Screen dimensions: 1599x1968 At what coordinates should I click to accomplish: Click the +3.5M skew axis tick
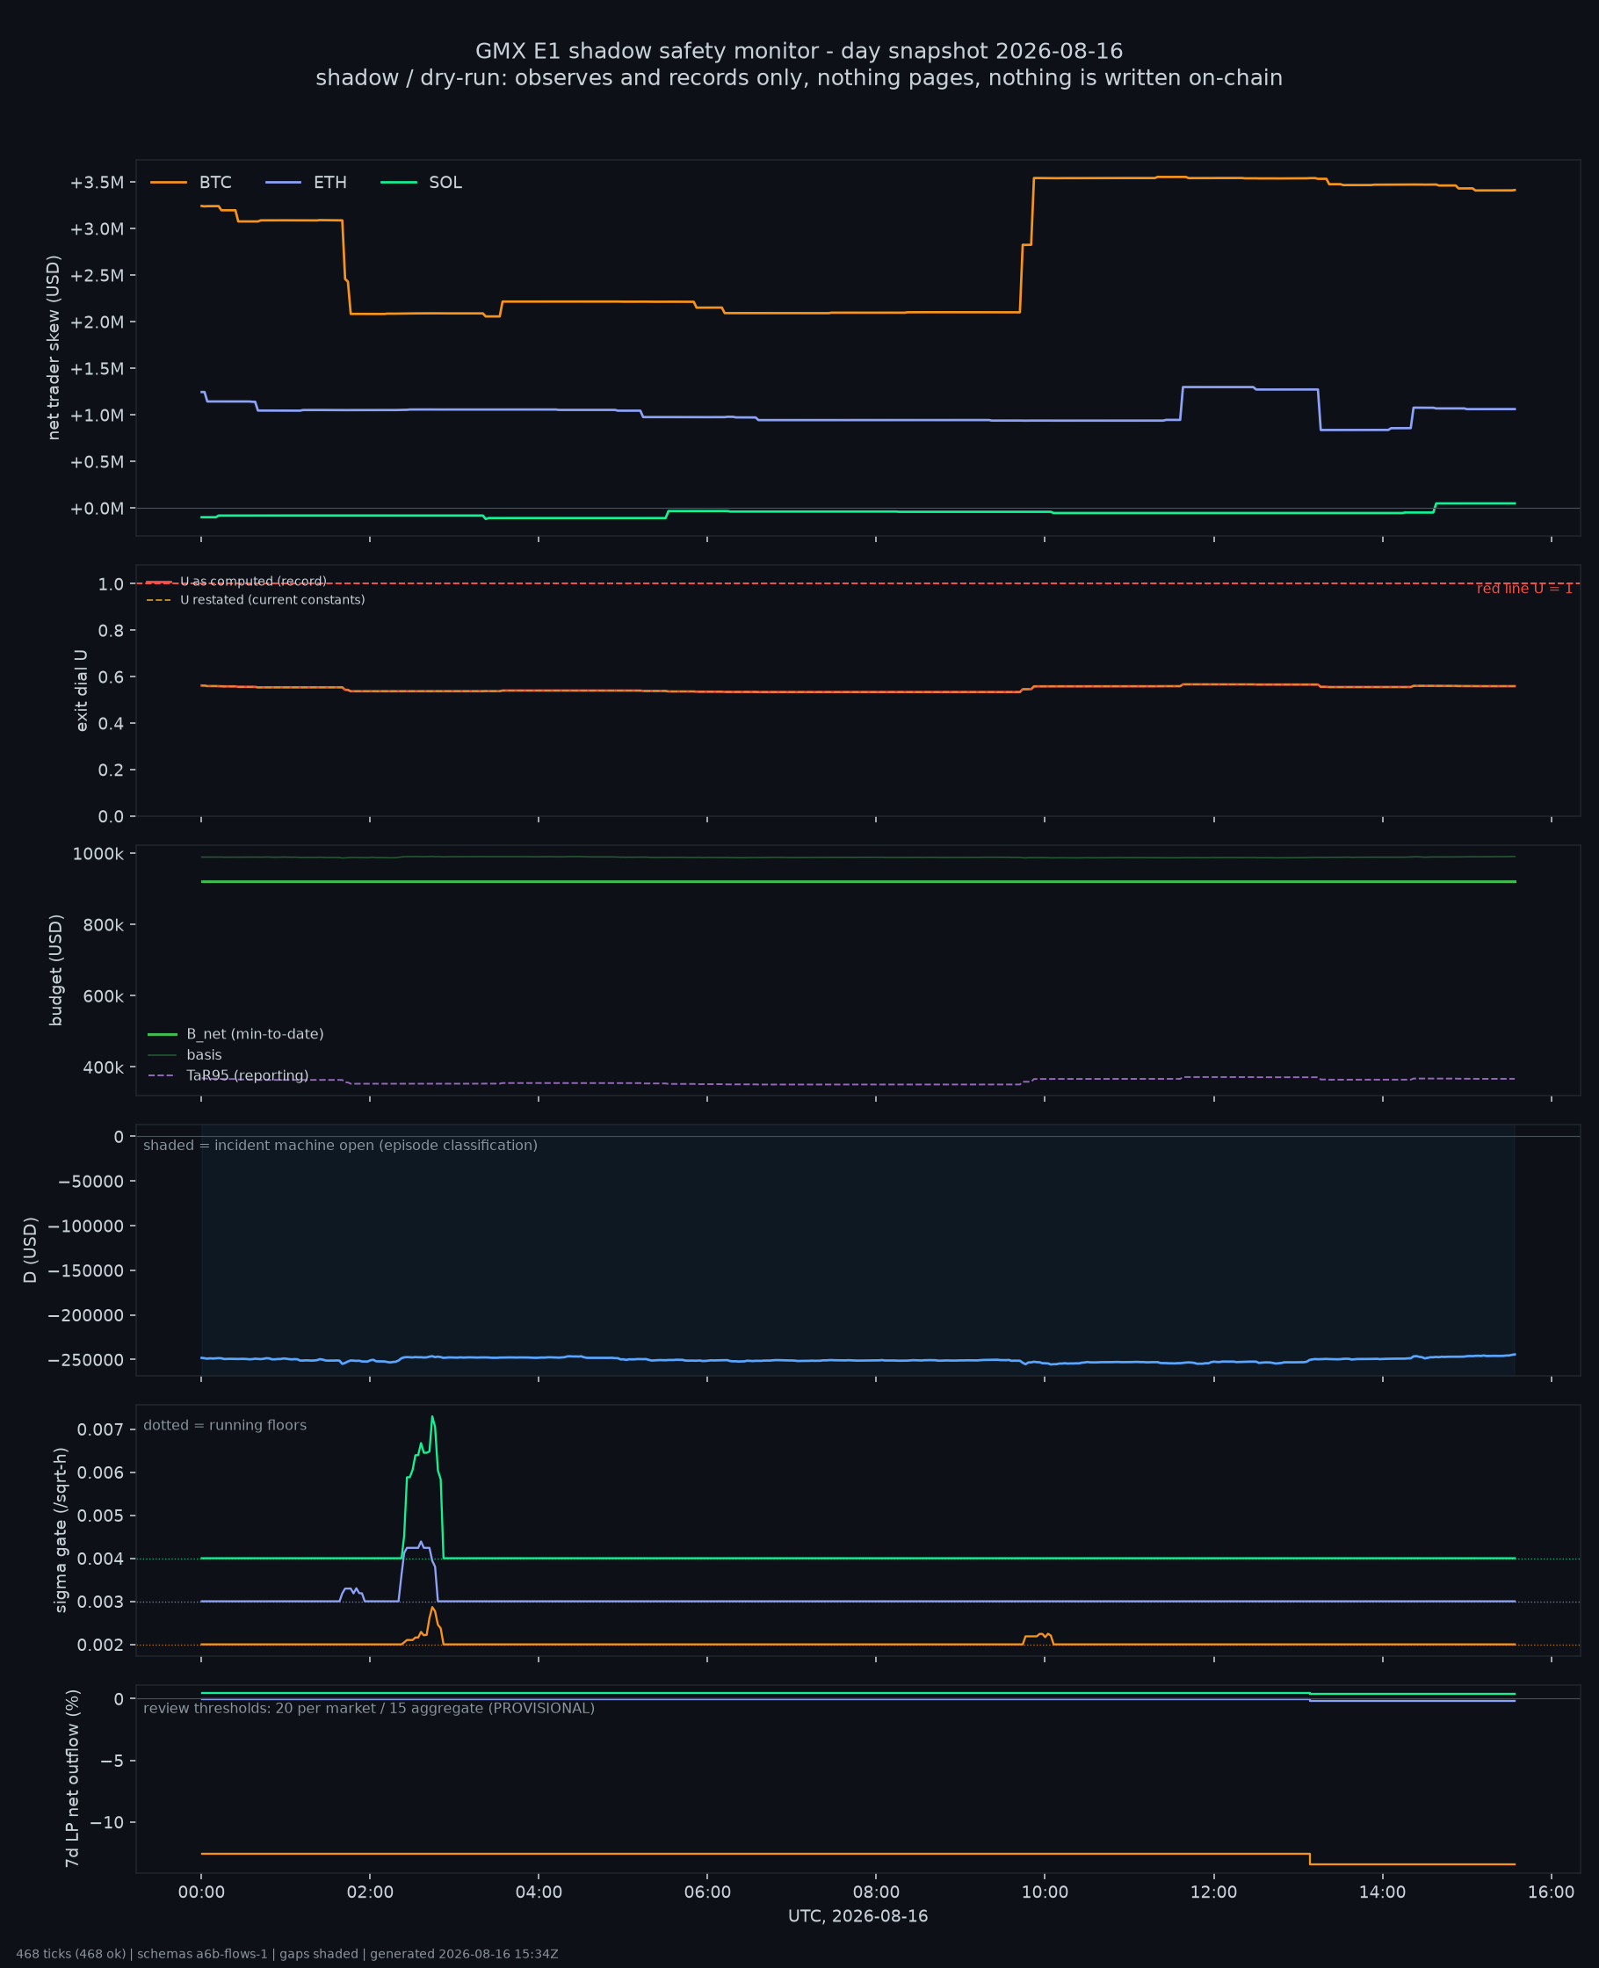97,183
